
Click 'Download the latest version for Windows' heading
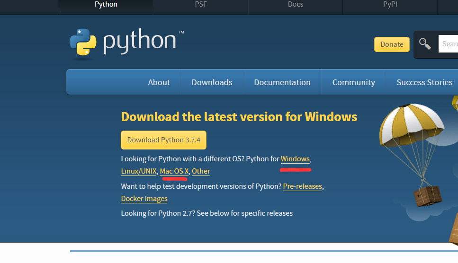(x=239, y=117)
